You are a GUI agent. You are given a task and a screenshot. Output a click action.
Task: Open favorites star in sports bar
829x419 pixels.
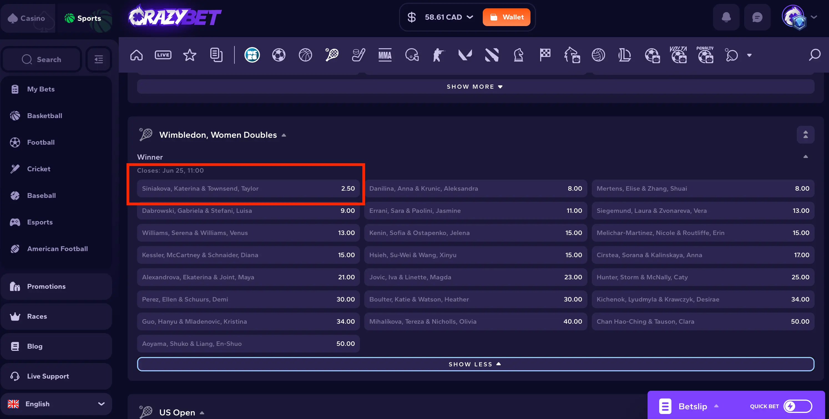(x=189, y=55)
